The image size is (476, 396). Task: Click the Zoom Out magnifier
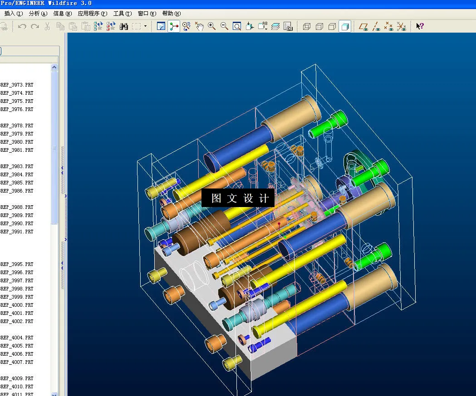[x=224, y=26]
